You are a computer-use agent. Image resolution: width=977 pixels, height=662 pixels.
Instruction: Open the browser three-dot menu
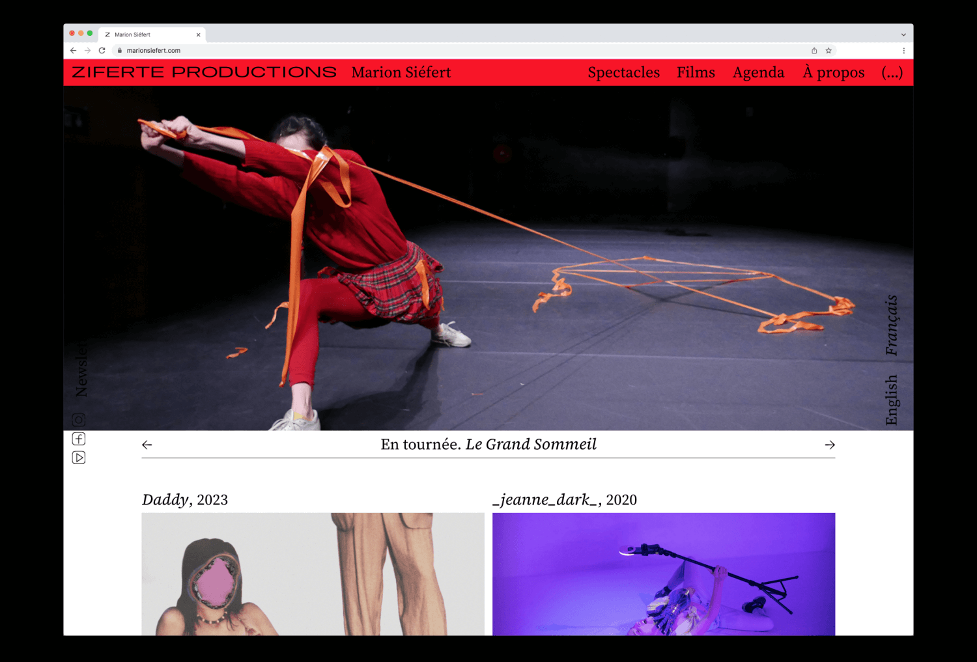click(x=903, y=50)
